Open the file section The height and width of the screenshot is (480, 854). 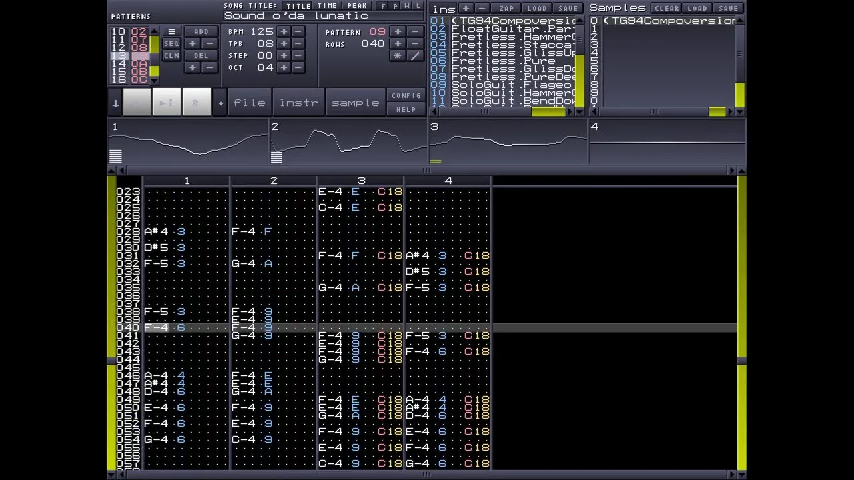pos(249,103)
